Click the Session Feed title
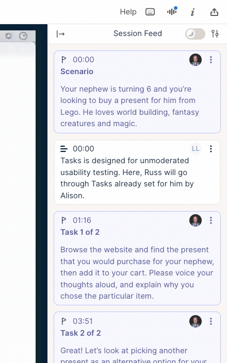Screen dimensions: 227x363 point(138,33)
